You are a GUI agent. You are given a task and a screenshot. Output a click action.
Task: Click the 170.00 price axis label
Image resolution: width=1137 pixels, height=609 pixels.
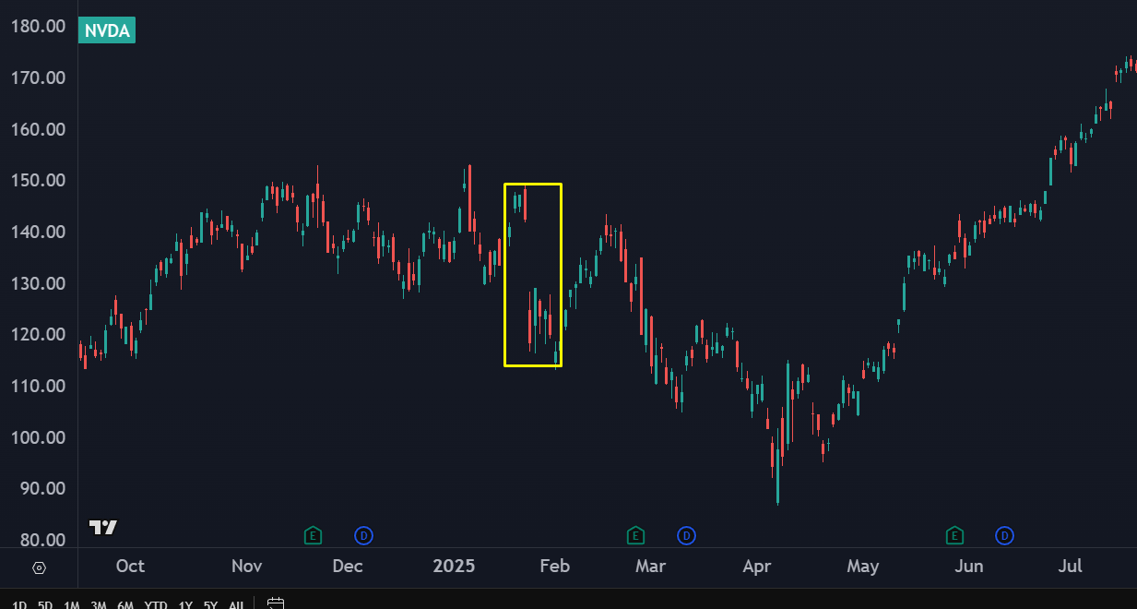point(37,78)
